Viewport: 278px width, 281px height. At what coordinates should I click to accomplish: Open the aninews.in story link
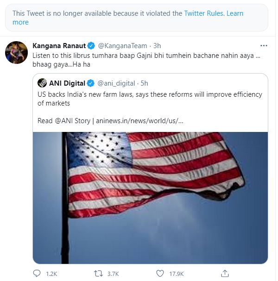point(139,121)
